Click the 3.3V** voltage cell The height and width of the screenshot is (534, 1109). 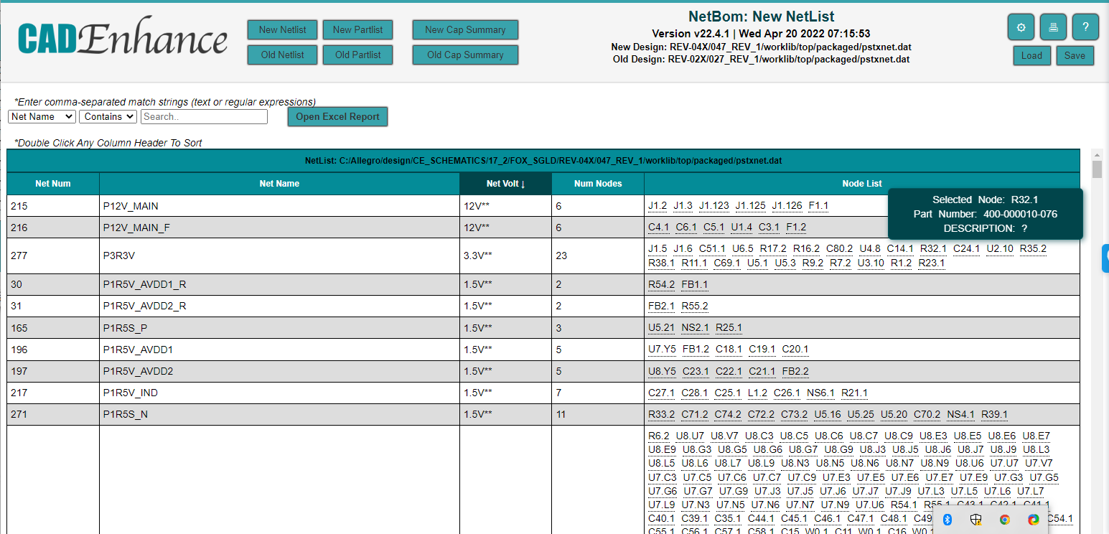coord(505,256)
